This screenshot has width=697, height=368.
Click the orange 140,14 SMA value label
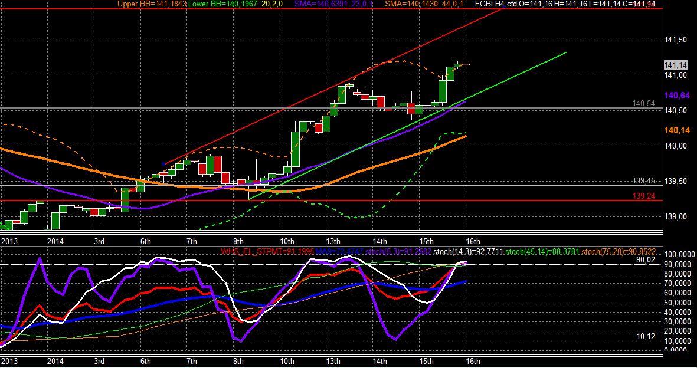[x=677, y=130]
